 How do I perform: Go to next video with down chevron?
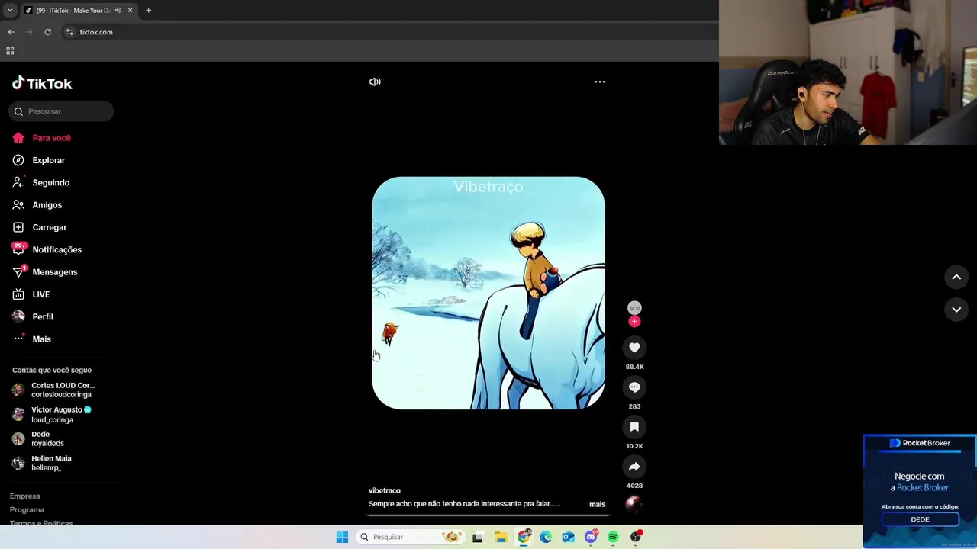[956, 310]
